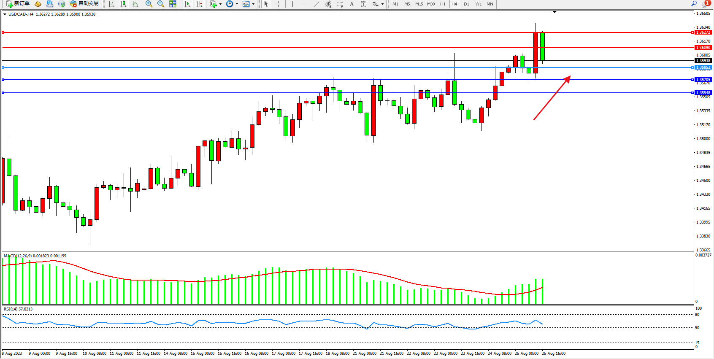
Task: Select the H1 timeframe button
Action: click(x=443, y=4)
